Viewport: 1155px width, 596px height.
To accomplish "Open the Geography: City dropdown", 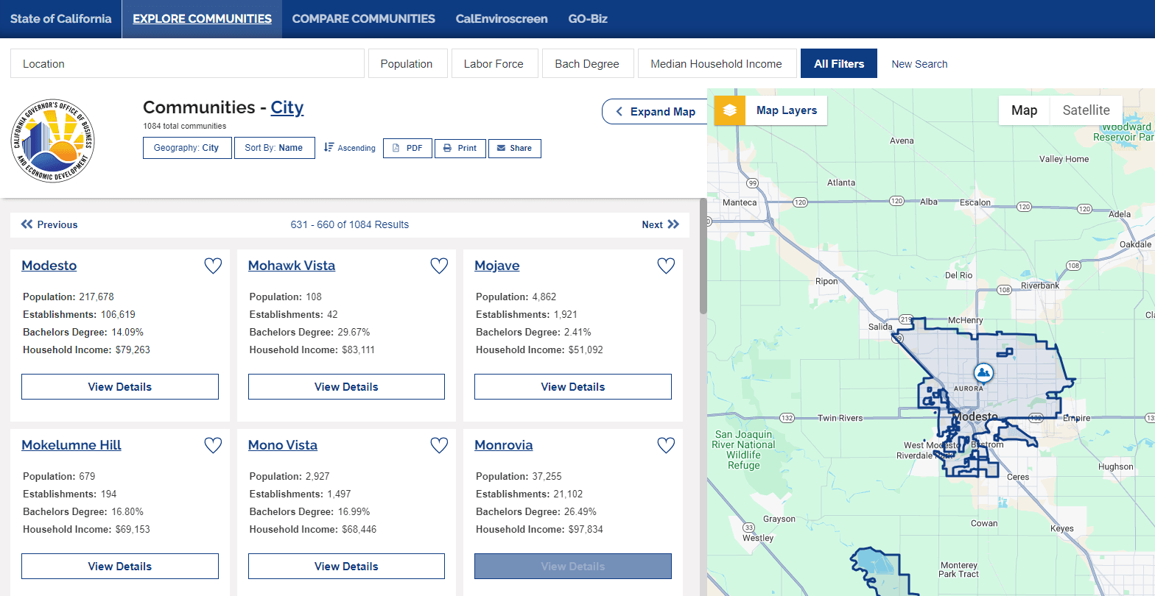I will pos(186,148).
